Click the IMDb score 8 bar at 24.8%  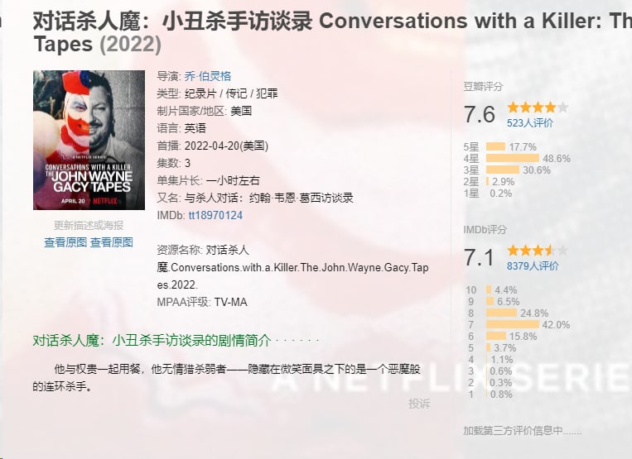pyautogui.click(x=502, y=313)
